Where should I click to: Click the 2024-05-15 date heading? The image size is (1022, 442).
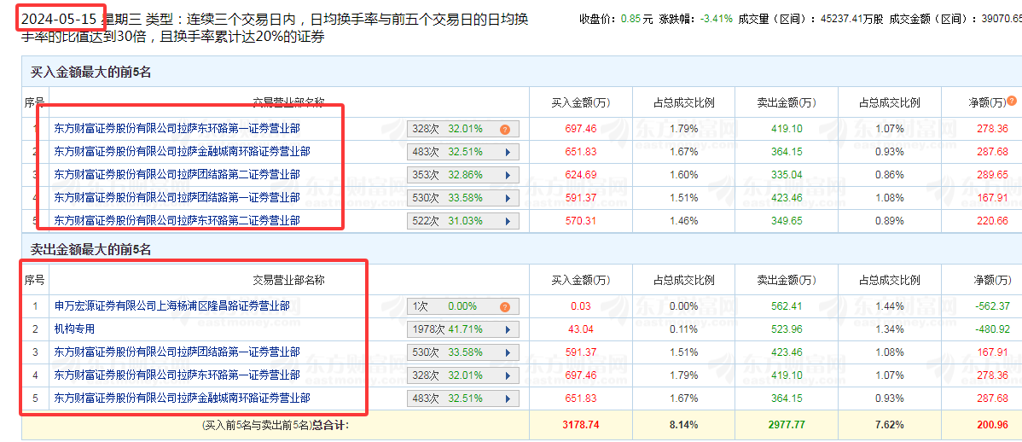click(58, 19)
